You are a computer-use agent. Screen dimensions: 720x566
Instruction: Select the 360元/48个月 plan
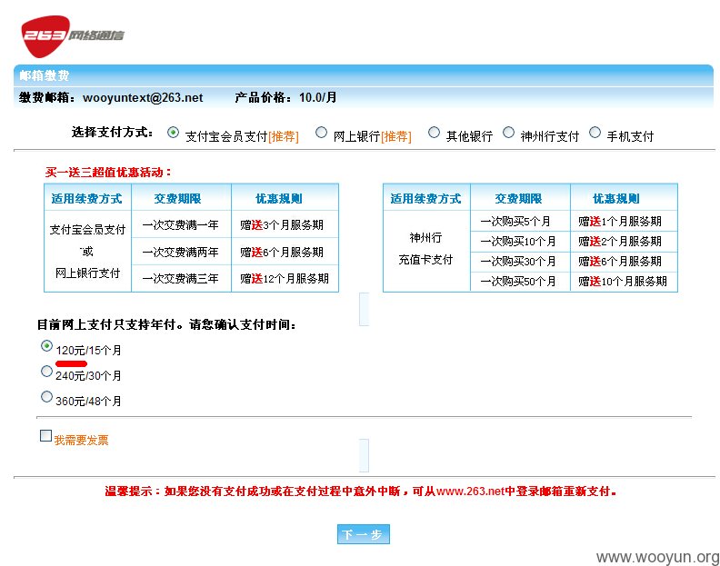pyautogui.click(x=46, y=396)
